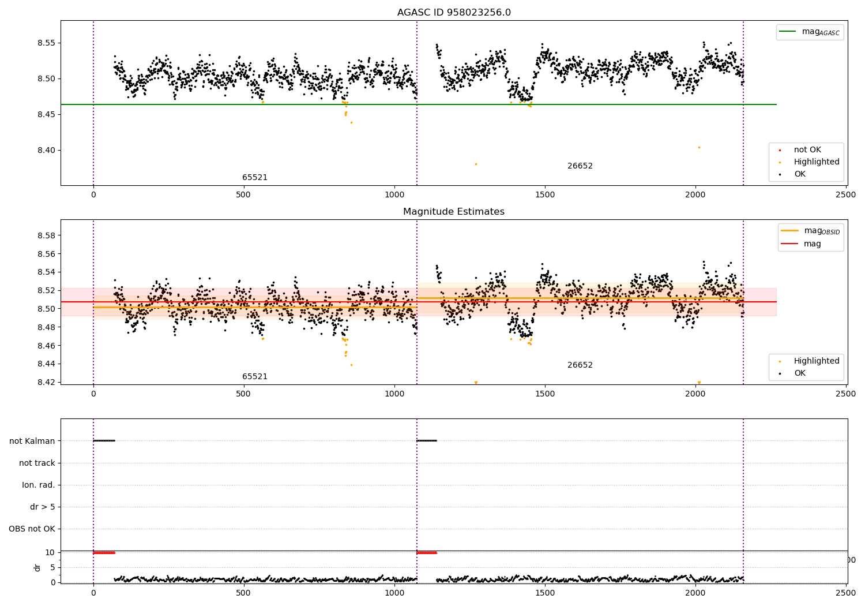Image resolution: width=865 pixels, height=606 pixels.
Task: Click the 8.44 y-axis tick label
Action: click(x=47, y=364)
